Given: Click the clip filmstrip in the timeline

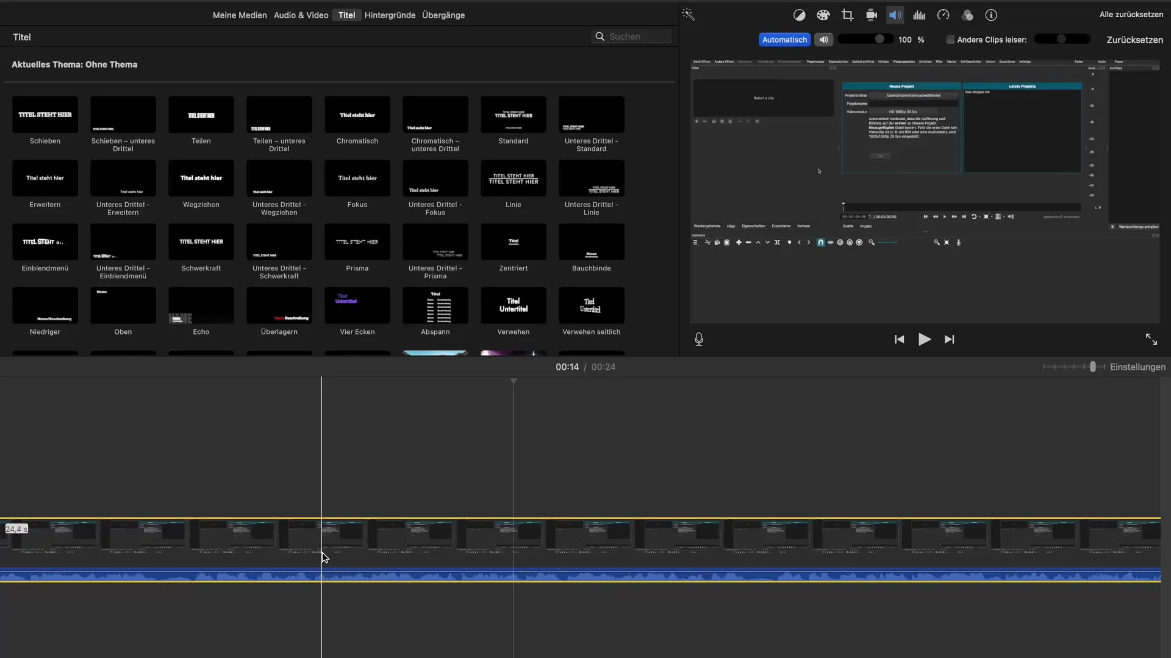Looking at the screenshot, I should [580, 536].
